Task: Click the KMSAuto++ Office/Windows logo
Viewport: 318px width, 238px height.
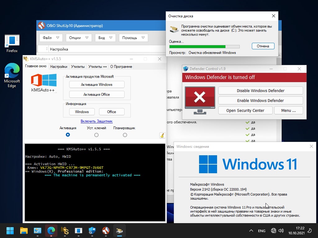Action: (x=43, y=80)
